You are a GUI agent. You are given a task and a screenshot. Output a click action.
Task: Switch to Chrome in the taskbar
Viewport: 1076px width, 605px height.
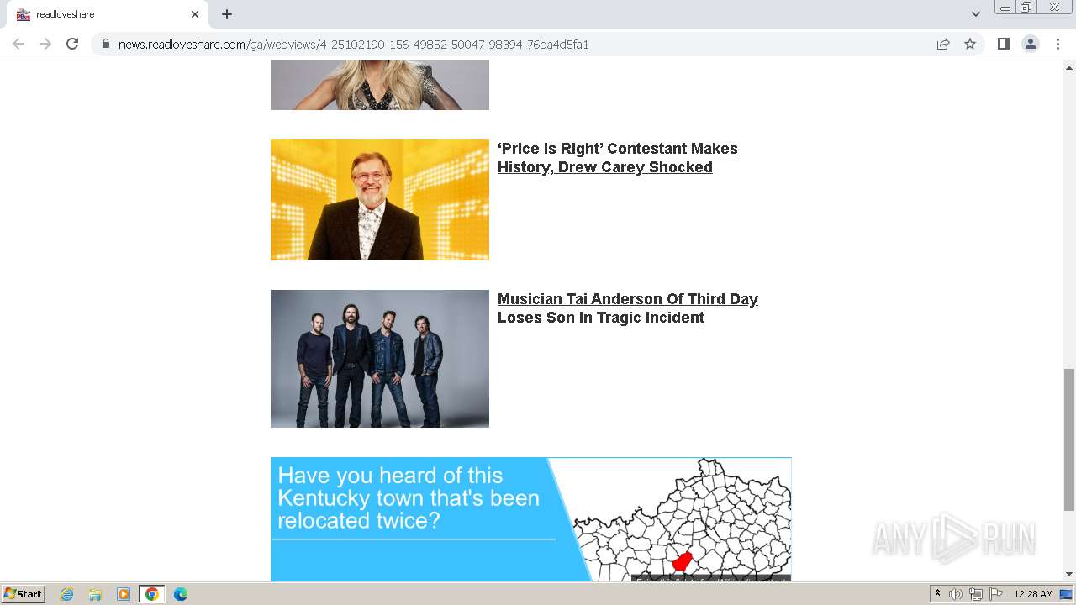coord(152,594)
